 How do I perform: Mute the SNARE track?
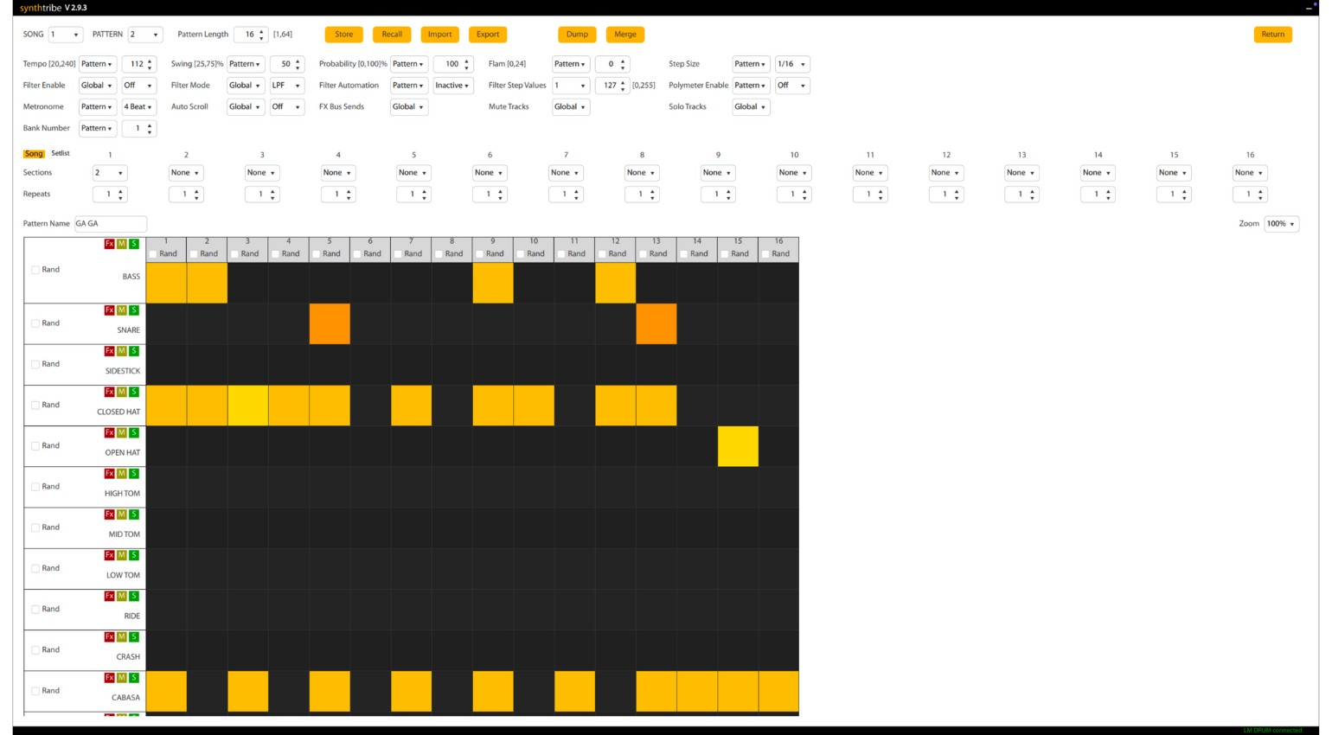pyautogui.click(x=120, y=310)
